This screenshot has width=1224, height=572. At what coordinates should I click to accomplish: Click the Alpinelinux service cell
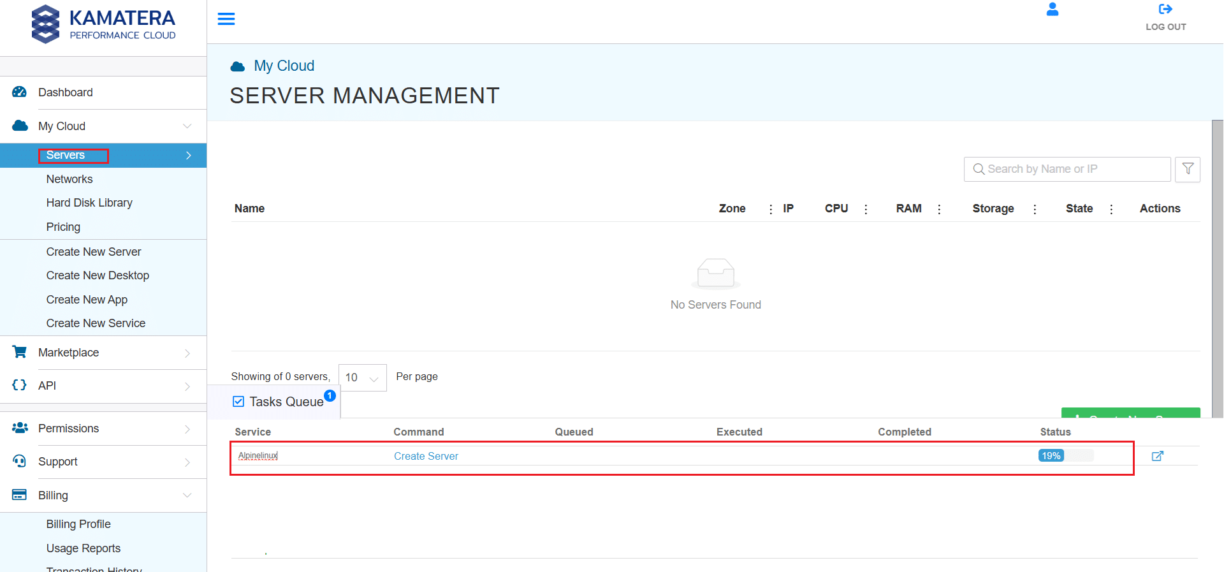(x=258, y=455)
